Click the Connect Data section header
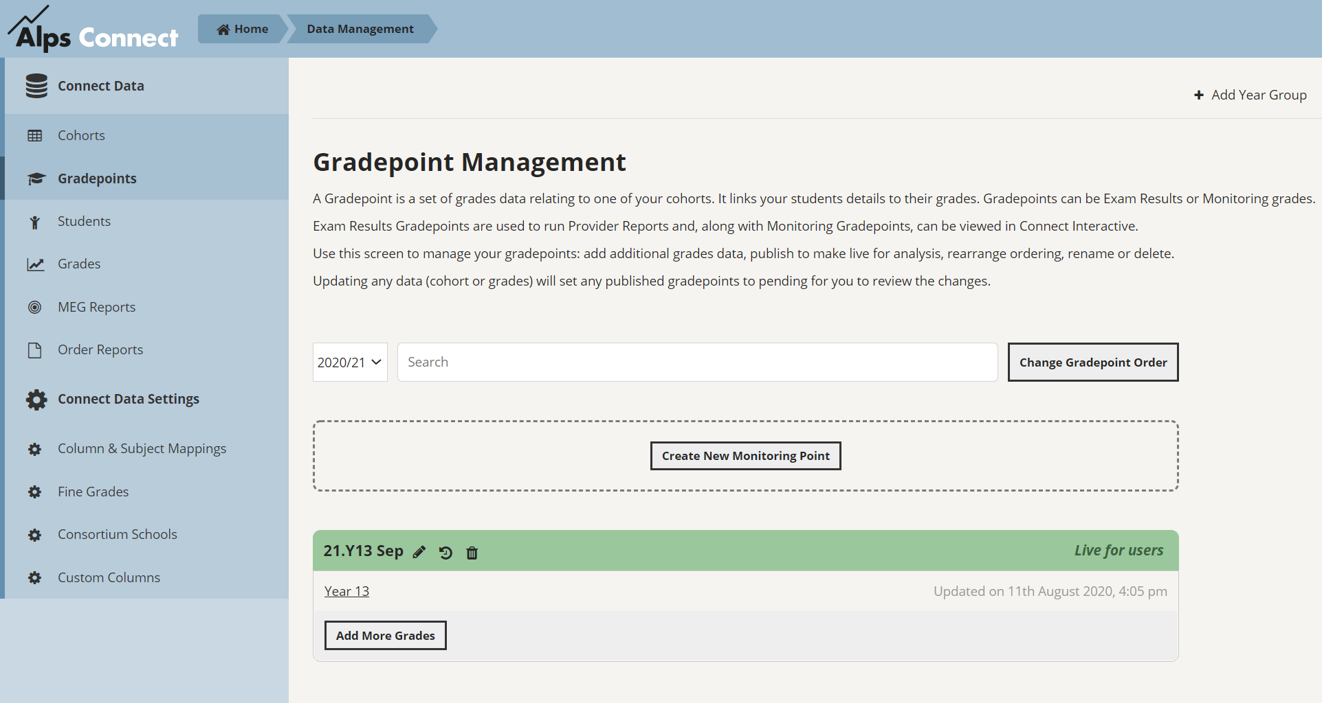 (x=146, y=86)
